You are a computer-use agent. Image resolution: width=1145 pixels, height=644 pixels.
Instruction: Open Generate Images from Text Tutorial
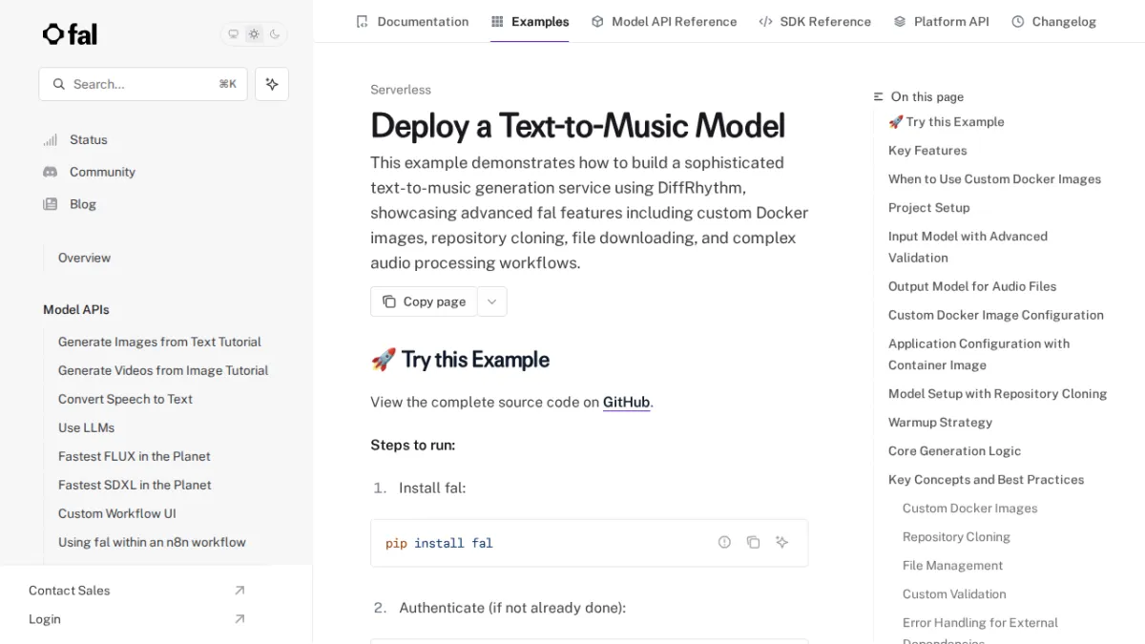pyautogui.click(x=159, y=342)
